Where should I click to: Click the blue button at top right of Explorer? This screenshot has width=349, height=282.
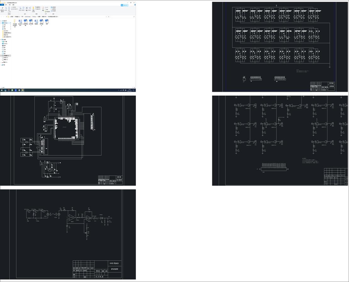tap(125, 5)
